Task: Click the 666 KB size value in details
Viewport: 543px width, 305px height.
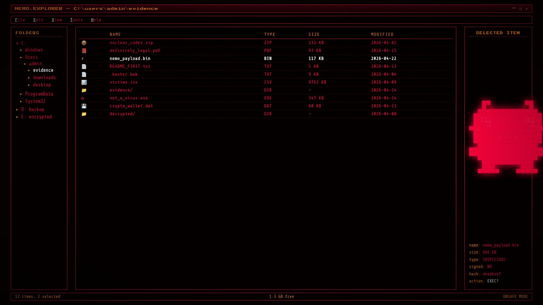Action: pyautogui.click(x=489, y=252)
